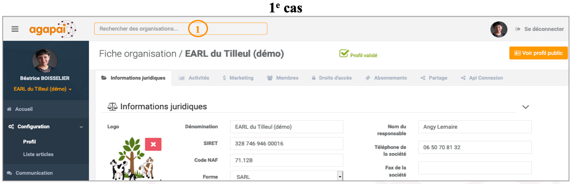Click the Béatrice Boisselier sidebar profile photo
This screenshot has height=184, width=573.
point(45,61)
